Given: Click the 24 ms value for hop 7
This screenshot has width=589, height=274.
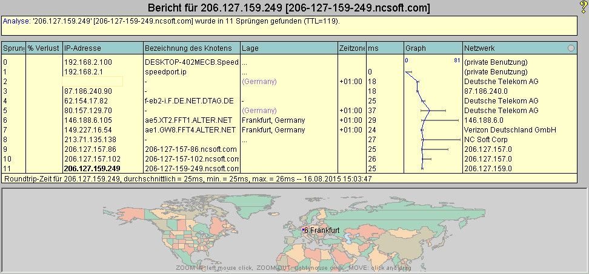Looking at the screenshot, I should [372, 130].
